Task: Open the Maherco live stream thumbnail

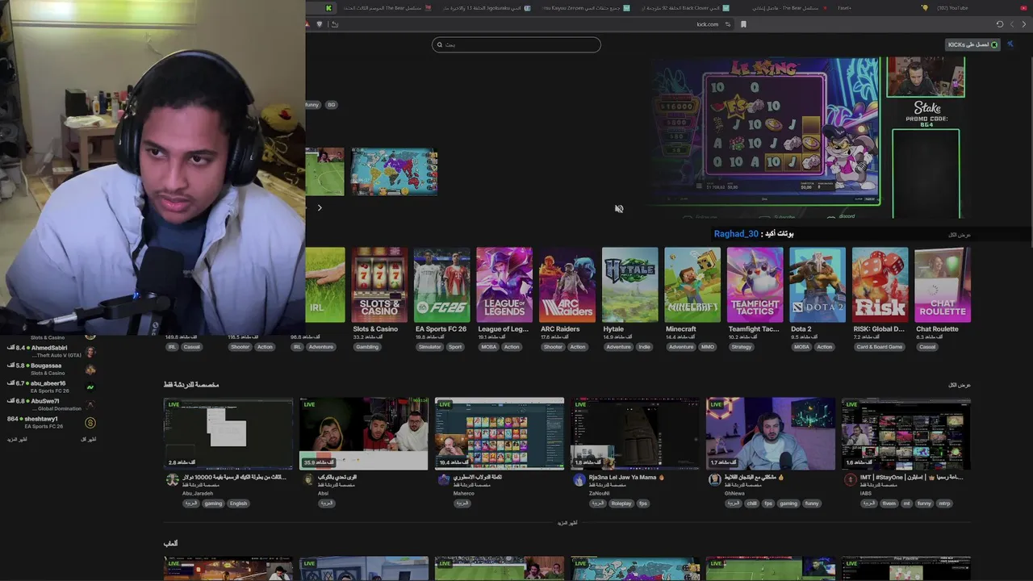Action: 500,433
